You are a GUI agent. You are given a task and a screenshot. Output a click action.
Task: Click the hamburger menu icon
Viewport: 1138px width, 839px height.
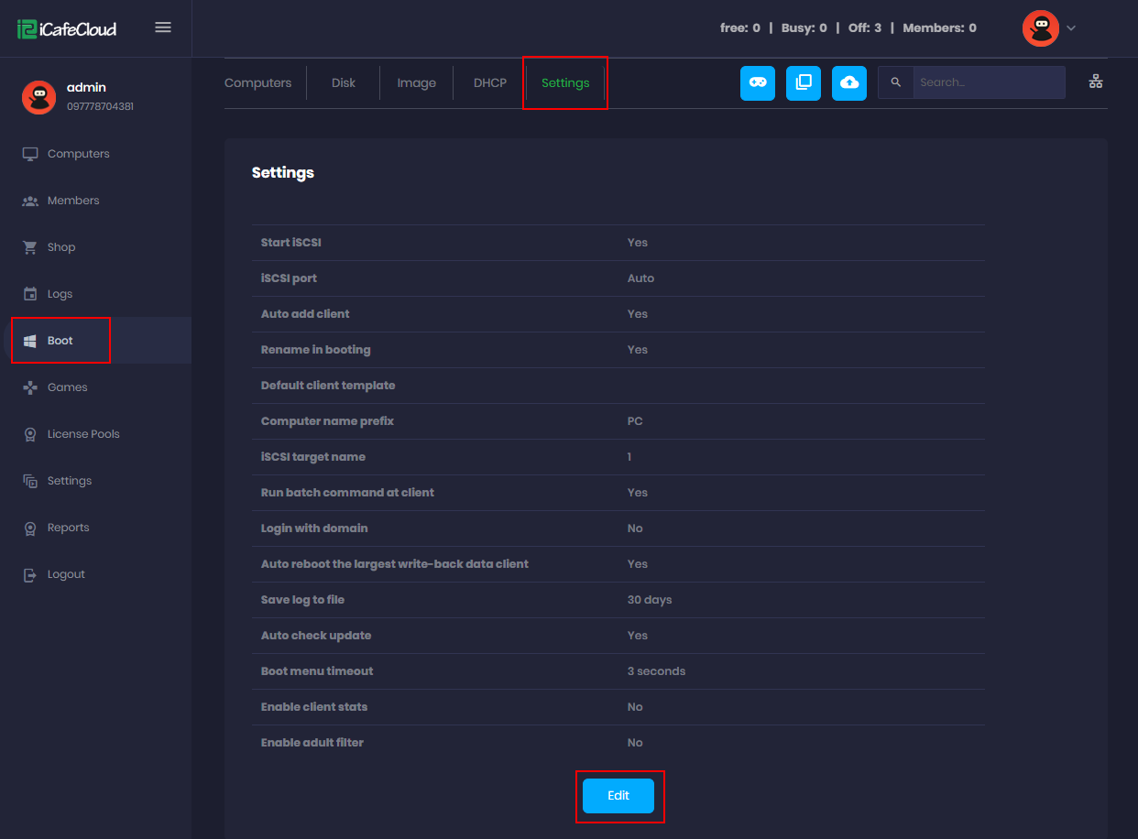tap(163, 27)
